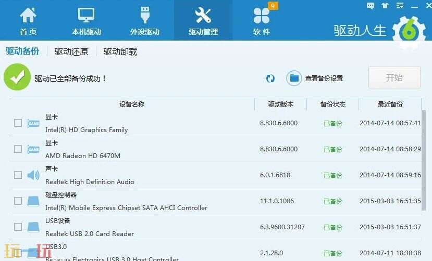432x261 pixels.
Task: Click date 2014-07-14 08:59:16
Action: 390,175
